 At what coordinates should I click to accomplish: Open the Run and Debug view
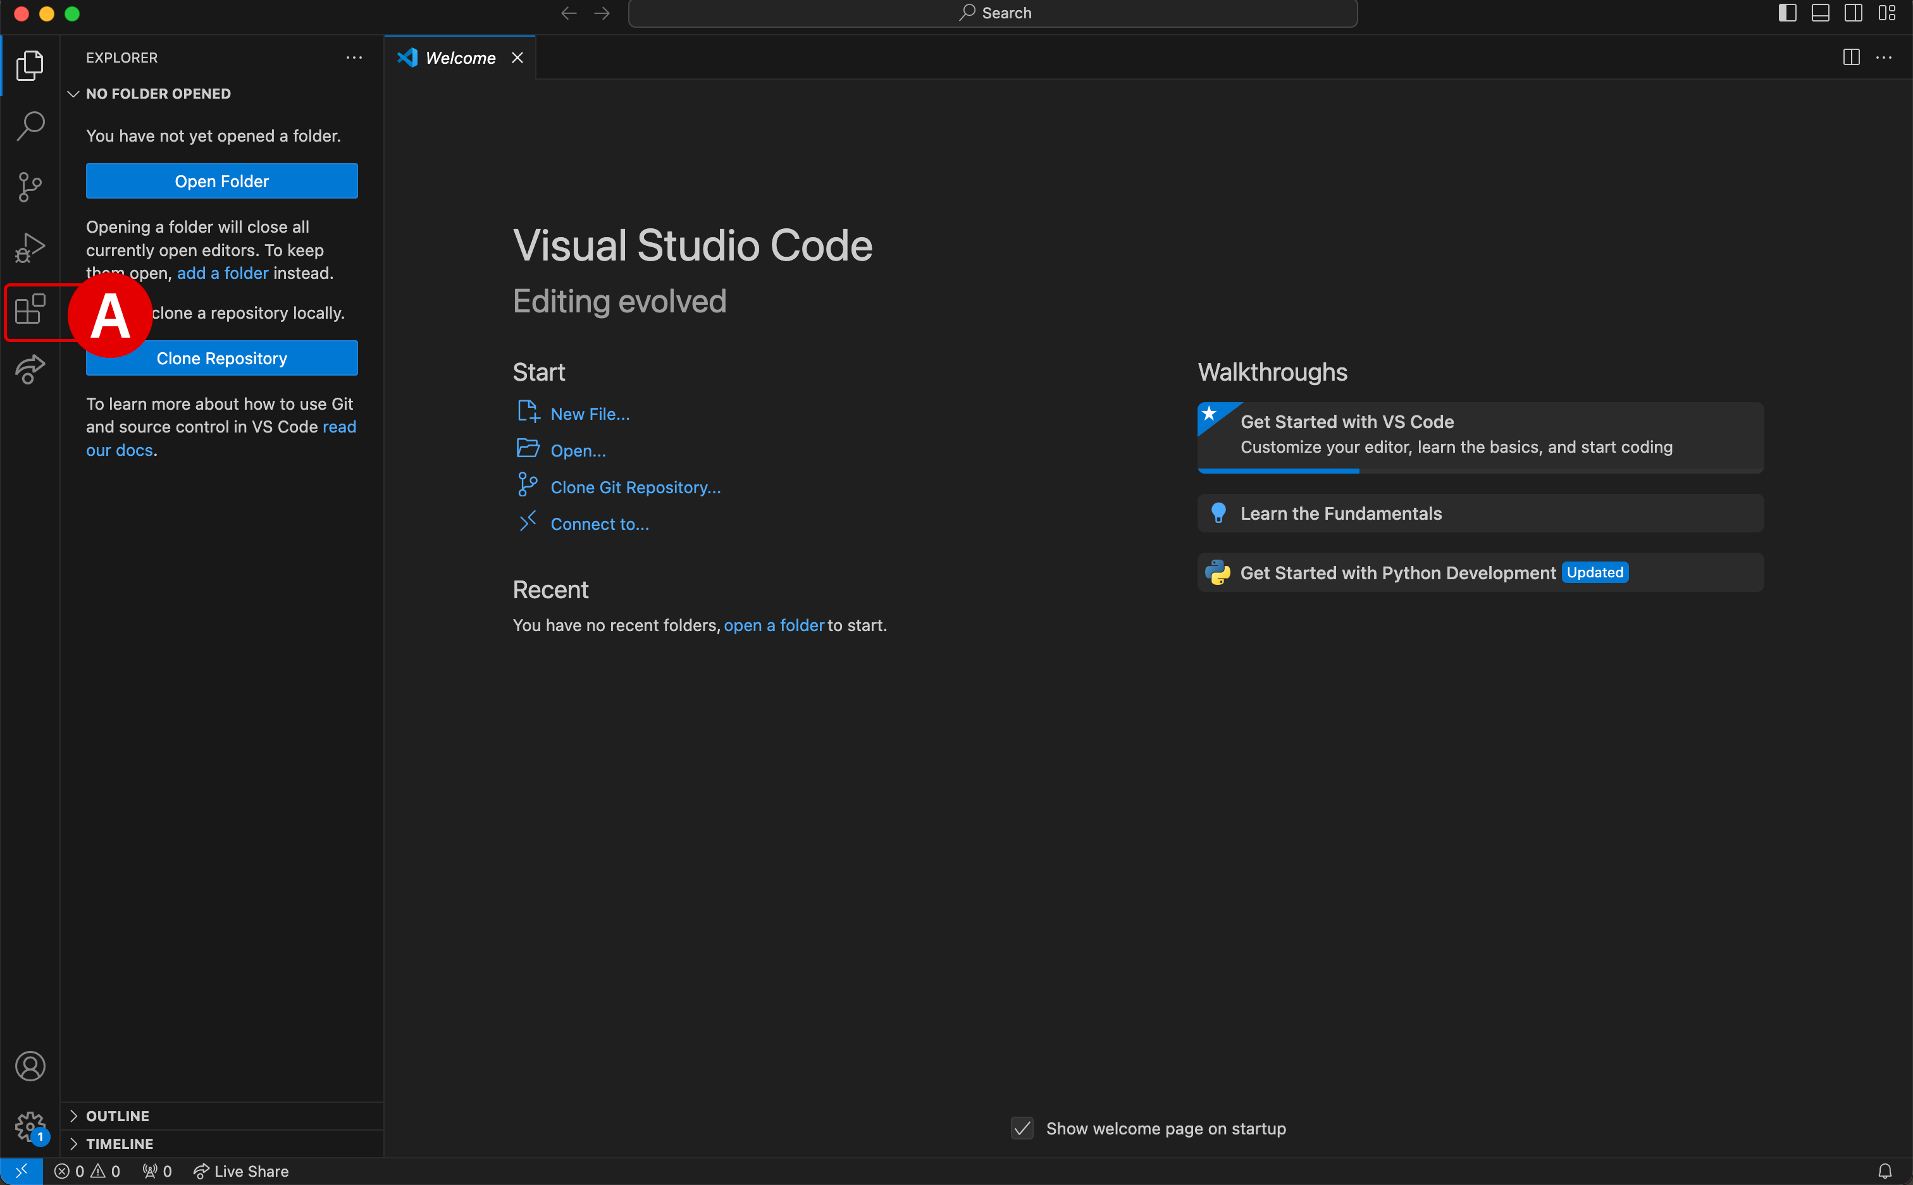pos(30,248)
